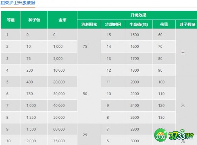Select leaf count 三 cell
Image resolution: width=197 pixels, height=145 pixels.
(x=186, y=52)
